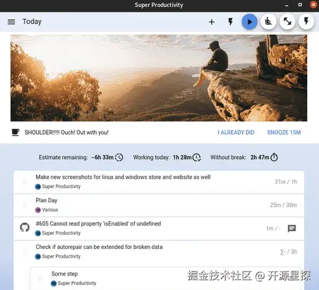Maximize the Super Productivity window

click(x=300, y=4)
